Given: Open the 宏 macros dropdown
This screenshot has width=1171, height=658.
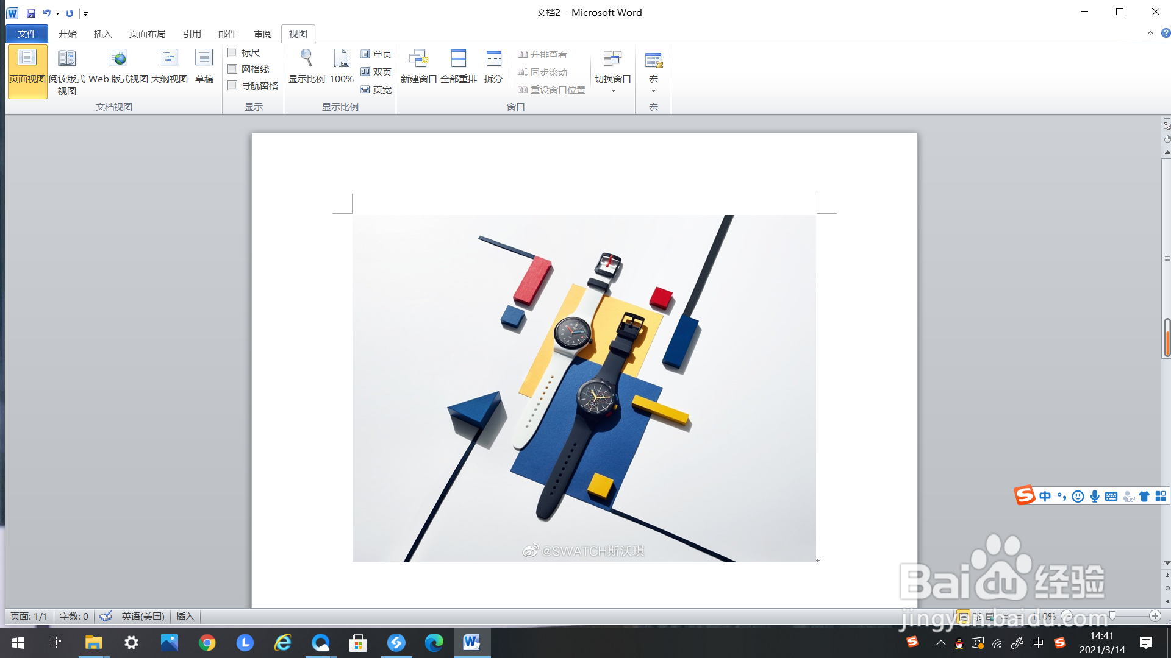Looking at the screenshot, I should [653, 90].
